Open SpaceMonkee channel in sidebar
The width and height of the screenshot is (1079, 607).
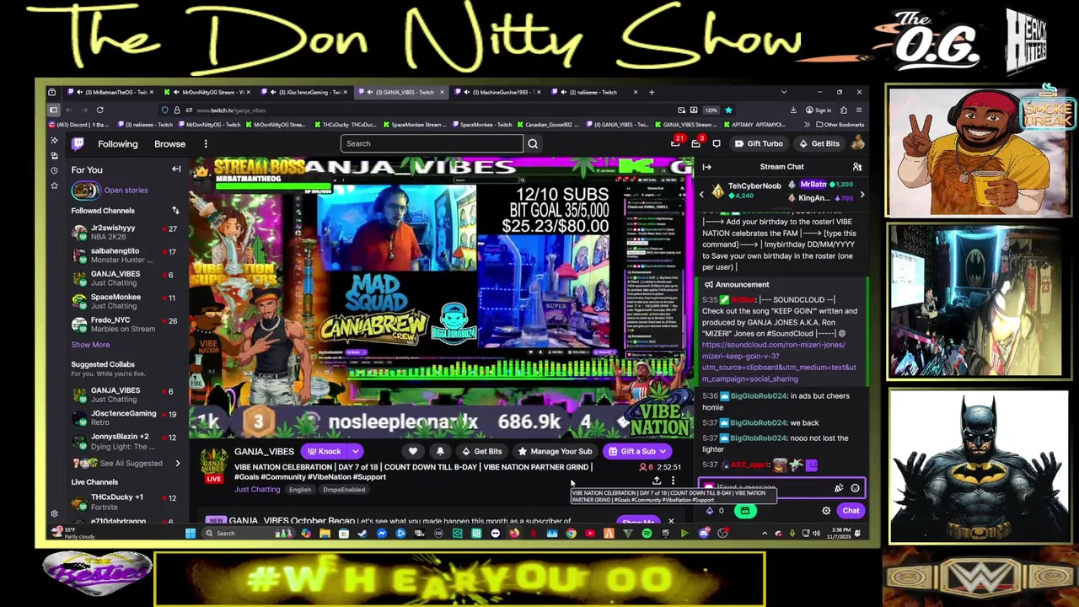point(126,301)
